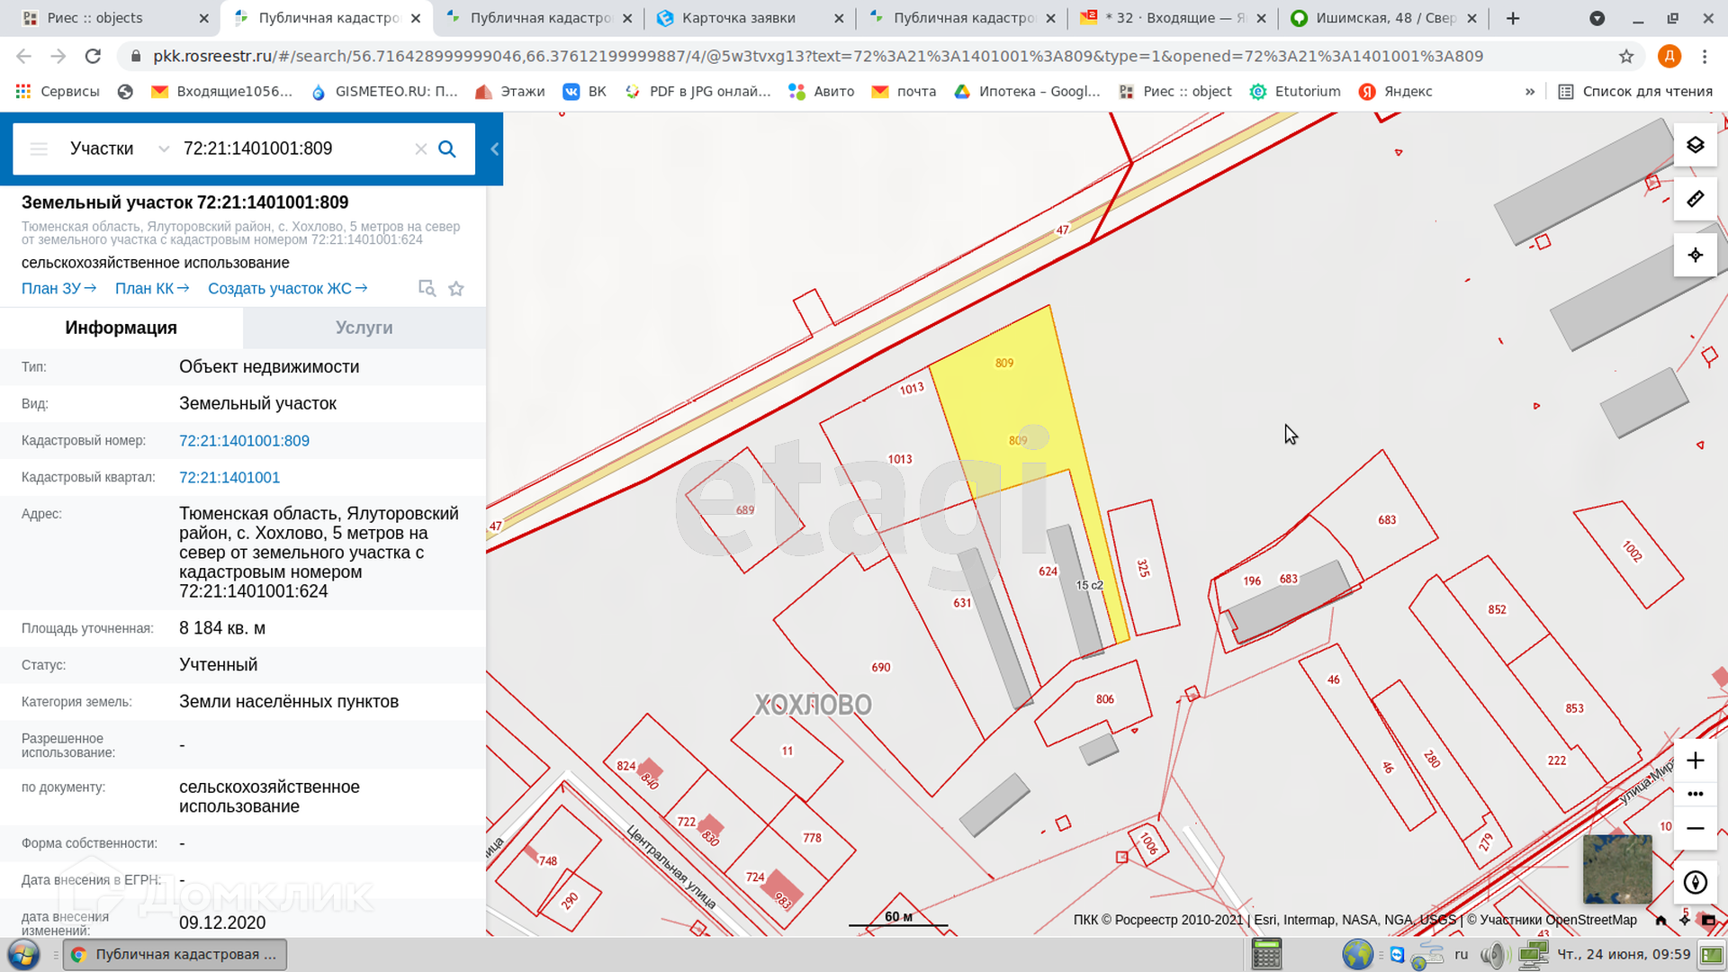
Task: Switch to Карточка заявки browser tab
Action: coord(738,18)
